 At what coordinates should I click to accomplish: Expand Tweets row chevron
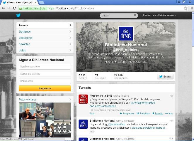[x=70, y=25]
